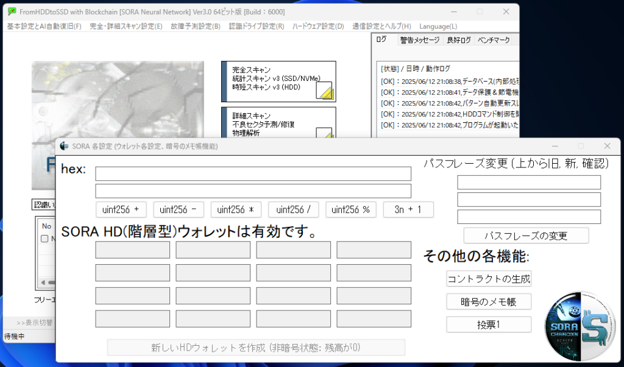Focus the old passphrase field (top)
The width and height of the screenshot is (624, 367).
point(529,182)
